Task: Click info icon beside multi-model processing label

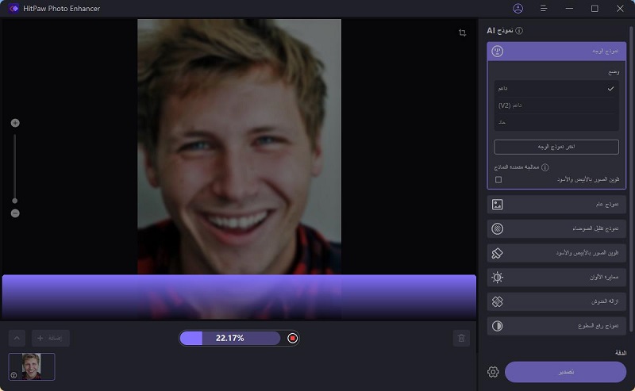Action: [545, 167]
